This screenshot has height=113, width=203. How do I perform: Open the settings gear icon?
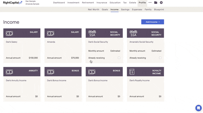coord(161,3)
